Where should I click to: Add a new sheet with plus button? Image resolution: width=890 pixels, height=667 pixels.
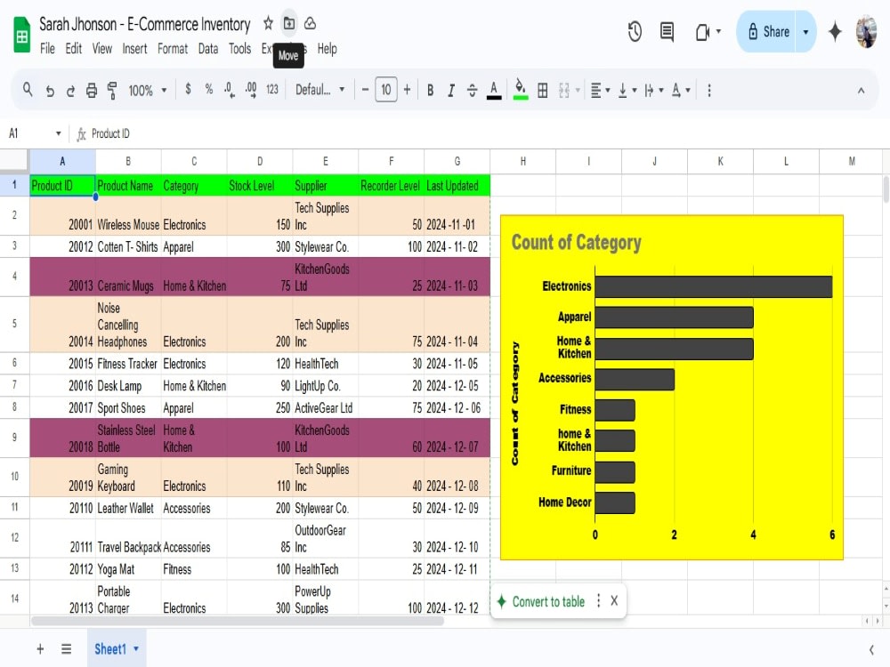(x=40, y=649)
